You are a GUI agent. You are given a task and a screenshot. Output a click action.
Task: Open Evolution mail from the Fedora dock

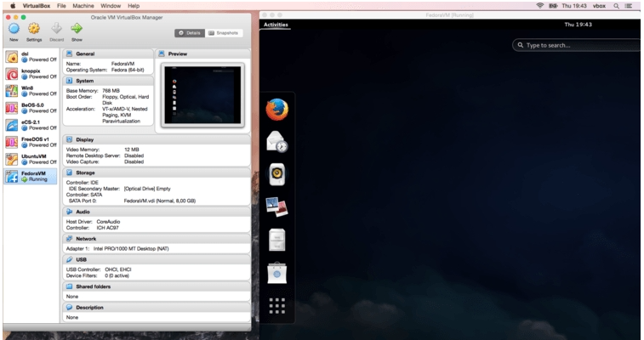[276, 142]
